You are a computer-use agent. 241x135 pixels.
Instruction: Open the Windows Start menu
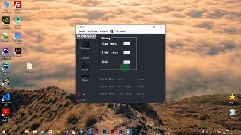[x=3, y=132]
